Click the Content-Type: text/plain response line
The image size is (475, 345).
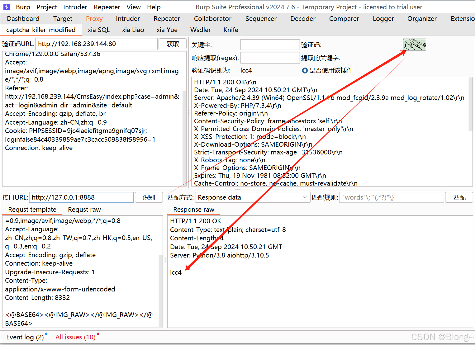tap(228, 230)
